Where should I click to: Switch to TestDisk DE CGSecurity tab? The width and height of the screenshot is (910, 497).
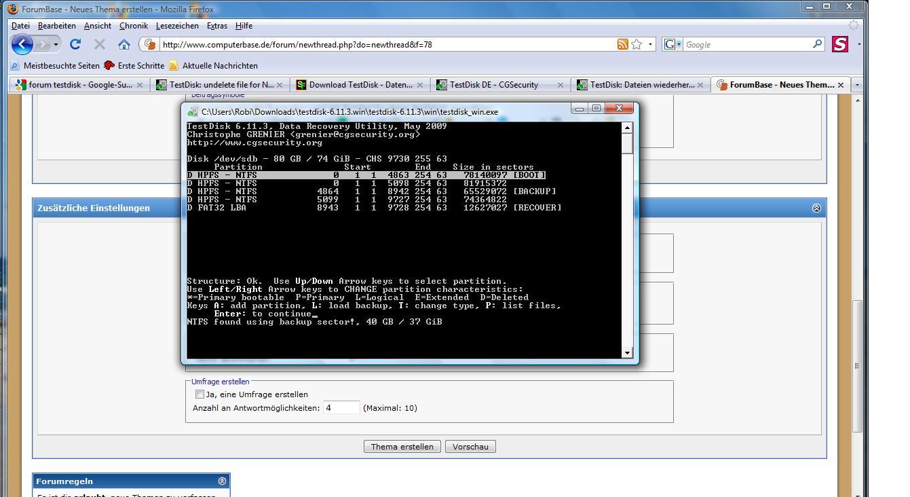pos(501,85)
